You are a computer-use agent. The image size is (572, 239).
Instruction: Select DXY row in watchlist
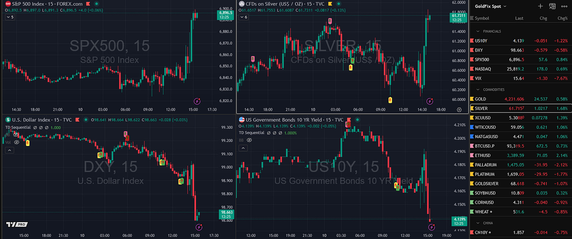click(x=521, y=50)
